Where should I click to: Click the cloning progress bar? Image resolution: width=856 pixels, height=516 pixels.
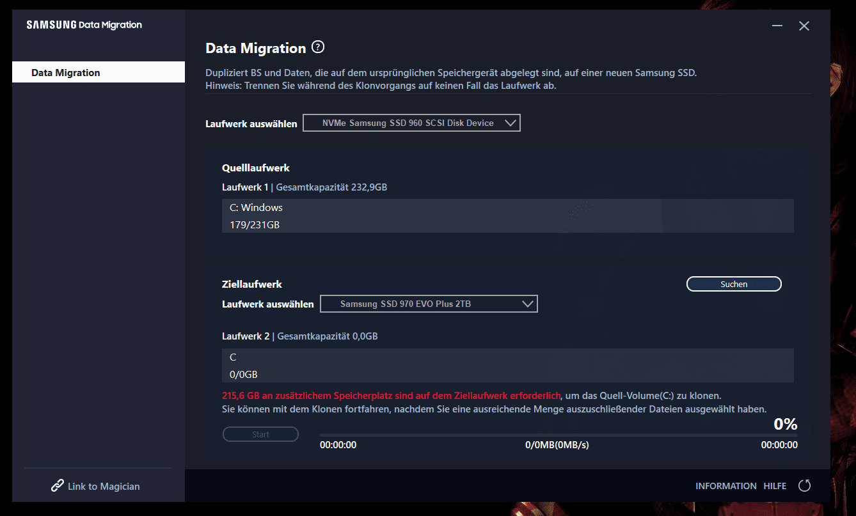coord(559,435)
